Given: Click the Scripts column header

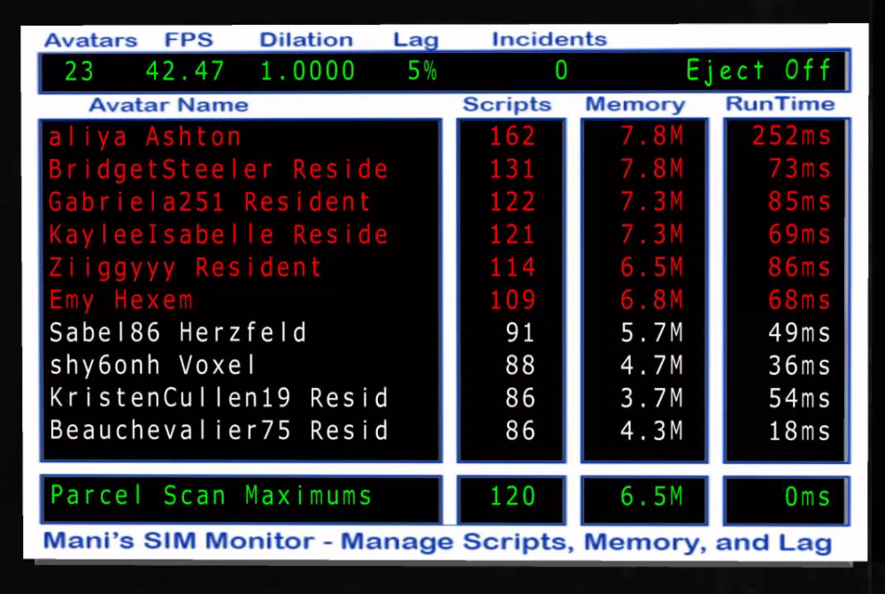Looking at the screenshot, I should 507,104.
